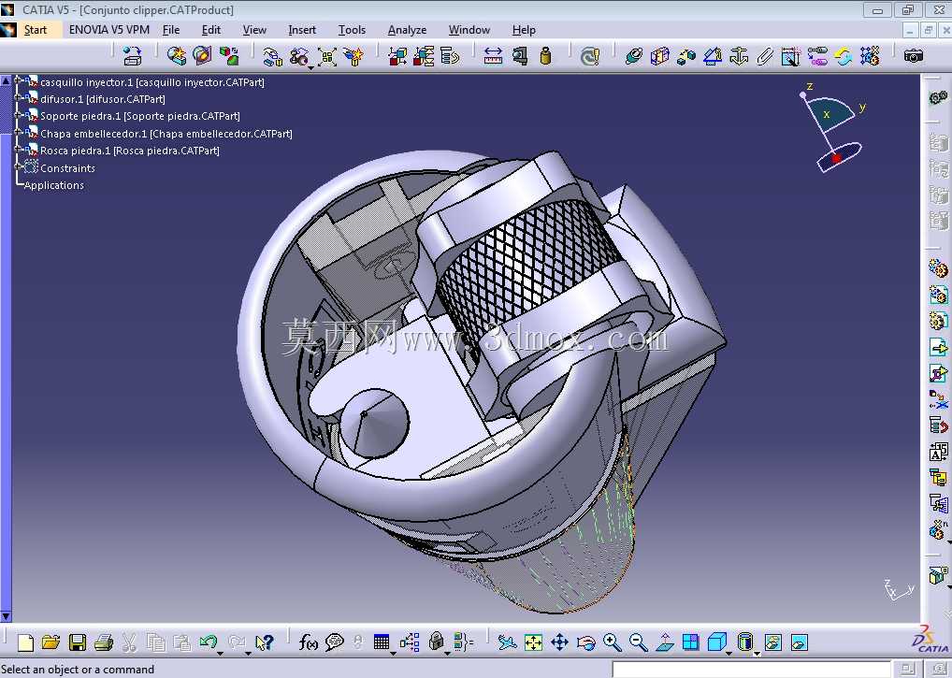Image resolution: width=952 pixels, height=678 pixels.
Task: Open the view mode dropdown arrow
Action: pos(757,654)
